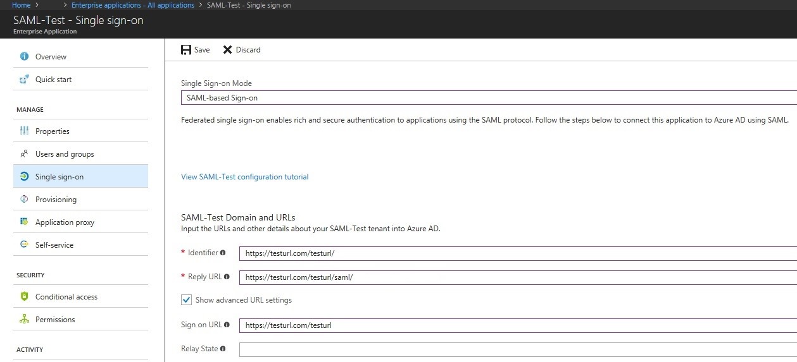Click the 'SAML-Test Domain and URLs' heading

pos(238,217)
